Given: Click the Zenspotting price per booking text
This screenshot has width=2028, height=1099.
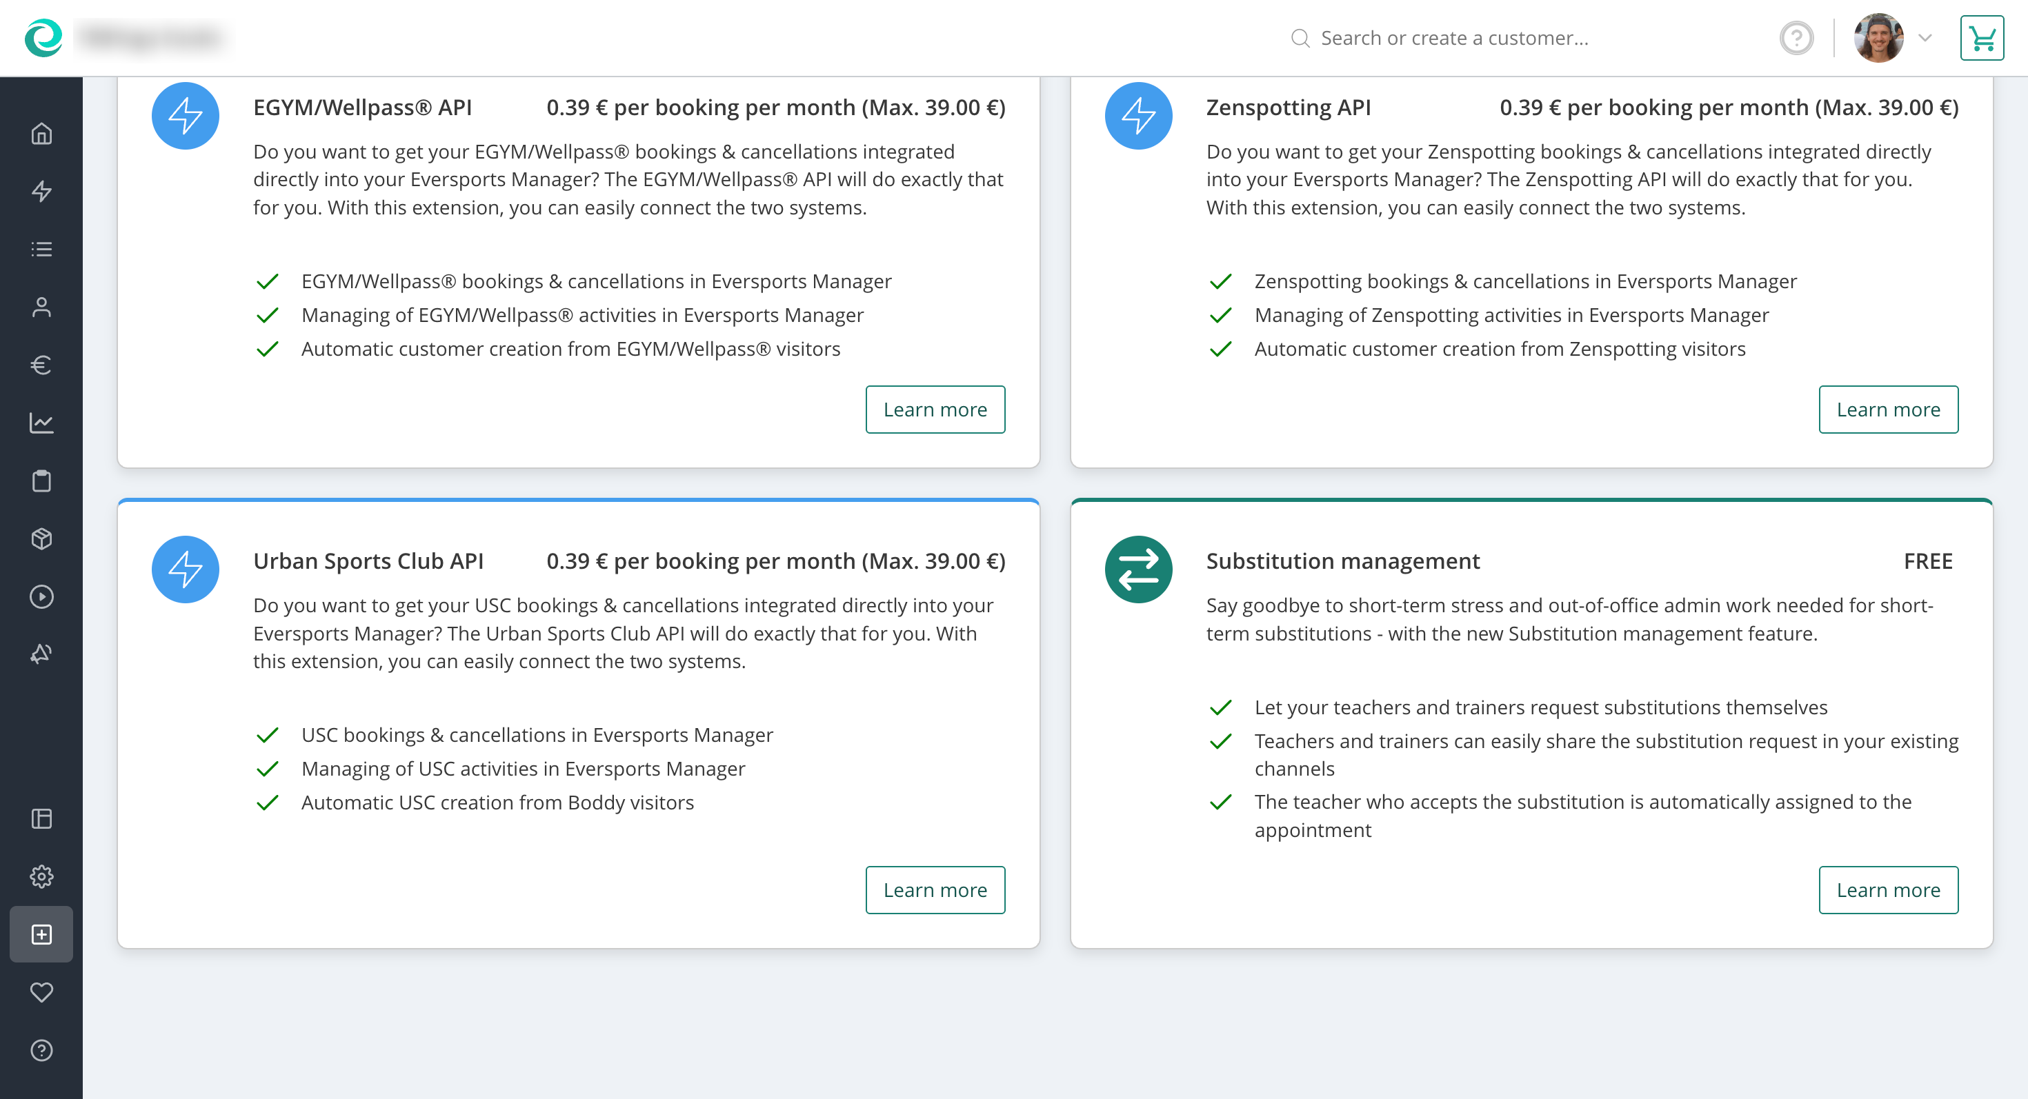Looking at the screenshot, I should click(1729, 107).
